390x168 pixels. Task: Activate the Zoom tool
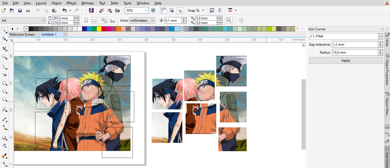(x=4, y=57)
